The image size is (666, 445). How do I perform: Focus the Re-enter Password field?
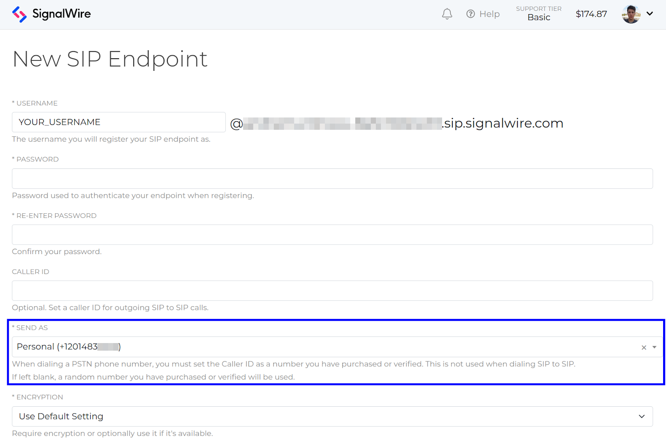pyautogui.click(x=332, y=235)
